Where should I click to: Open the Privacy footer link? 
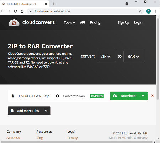click(x=73, y=138)
